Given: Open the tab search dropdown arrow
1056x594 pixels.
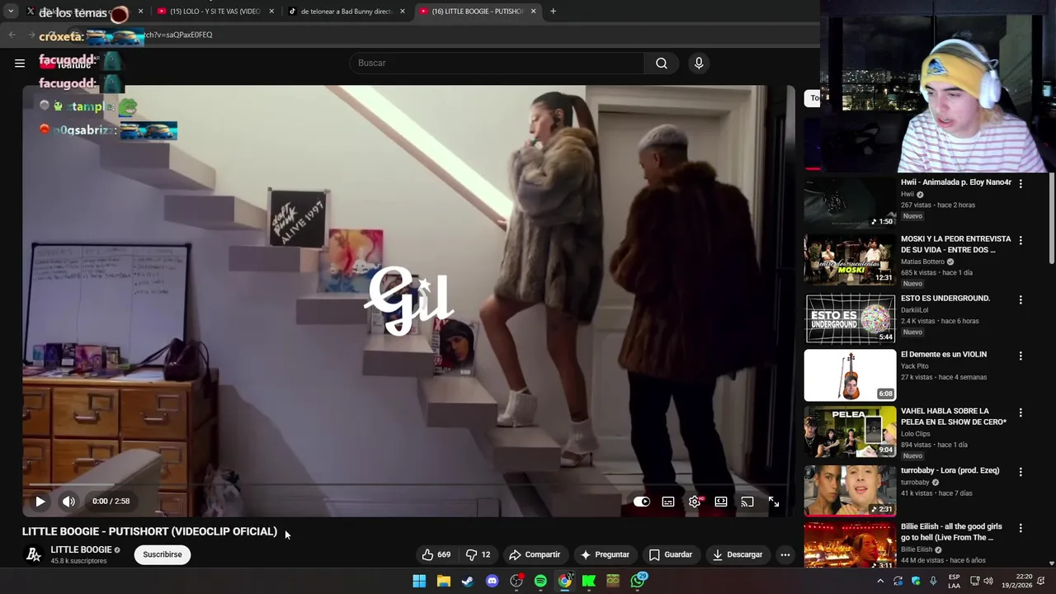Looking at the screenshot, I should coord(10,12).
